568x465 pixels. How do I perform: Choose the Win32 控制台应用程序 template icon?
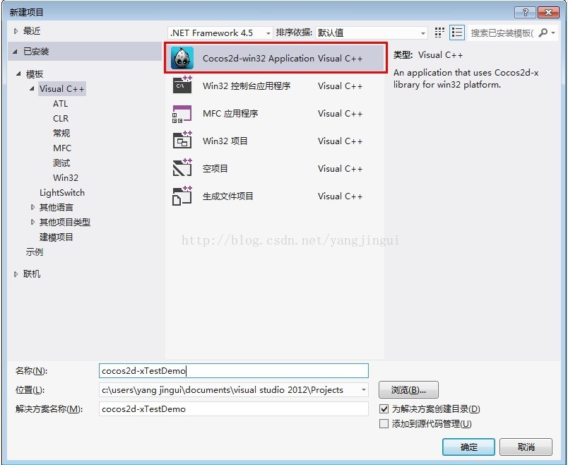tap(182, 86)
